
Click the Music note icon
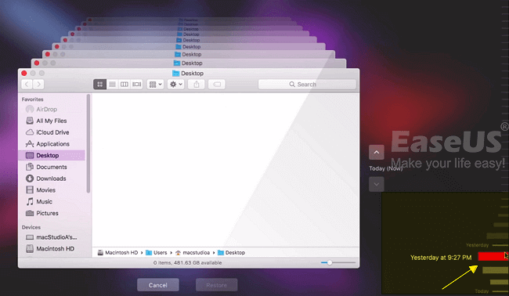(x=30, y=201)
